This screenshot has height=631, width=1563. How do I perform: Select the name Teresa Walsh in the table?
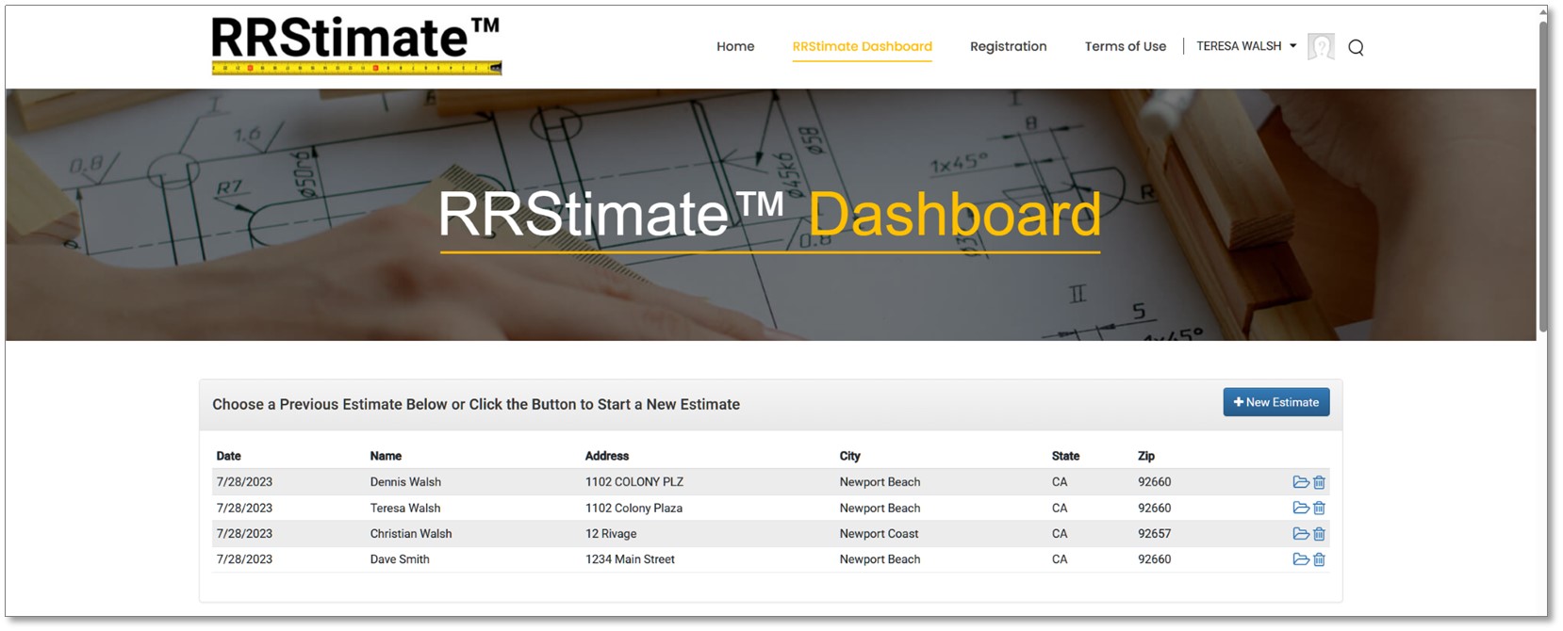(405, 508)
